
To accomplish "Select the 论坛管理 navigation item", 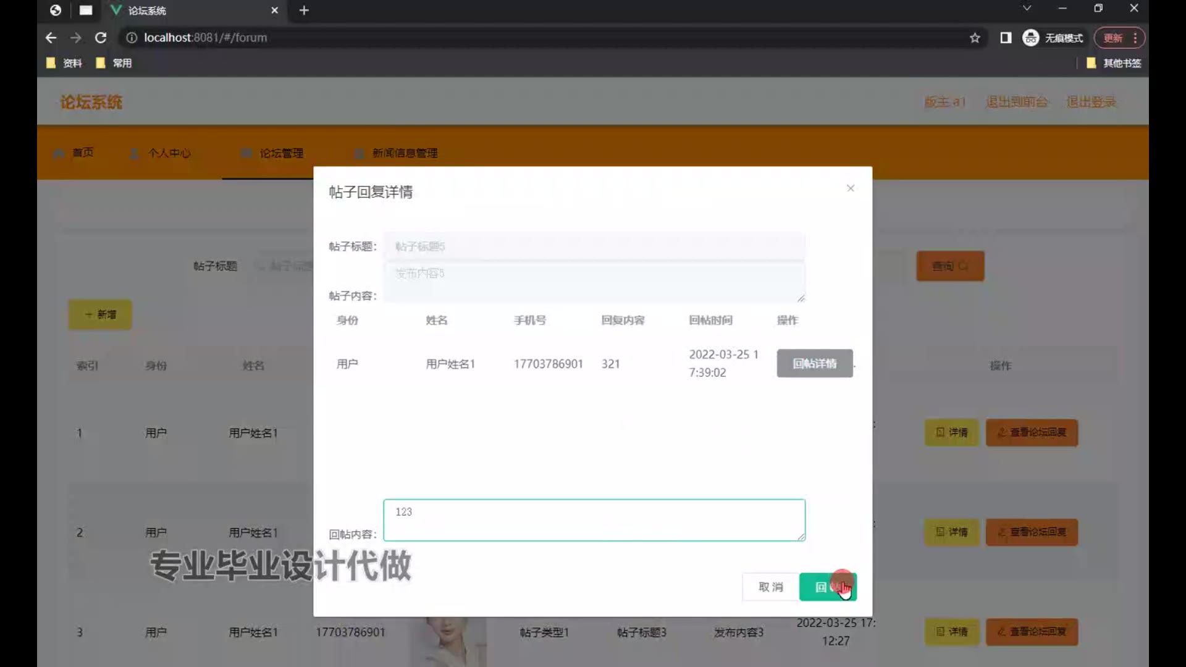I will [x=272, y=153].
